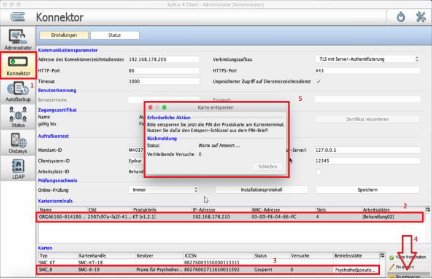
Task: Select the ORGA6100 card terminal row
Action: (229, 217)
